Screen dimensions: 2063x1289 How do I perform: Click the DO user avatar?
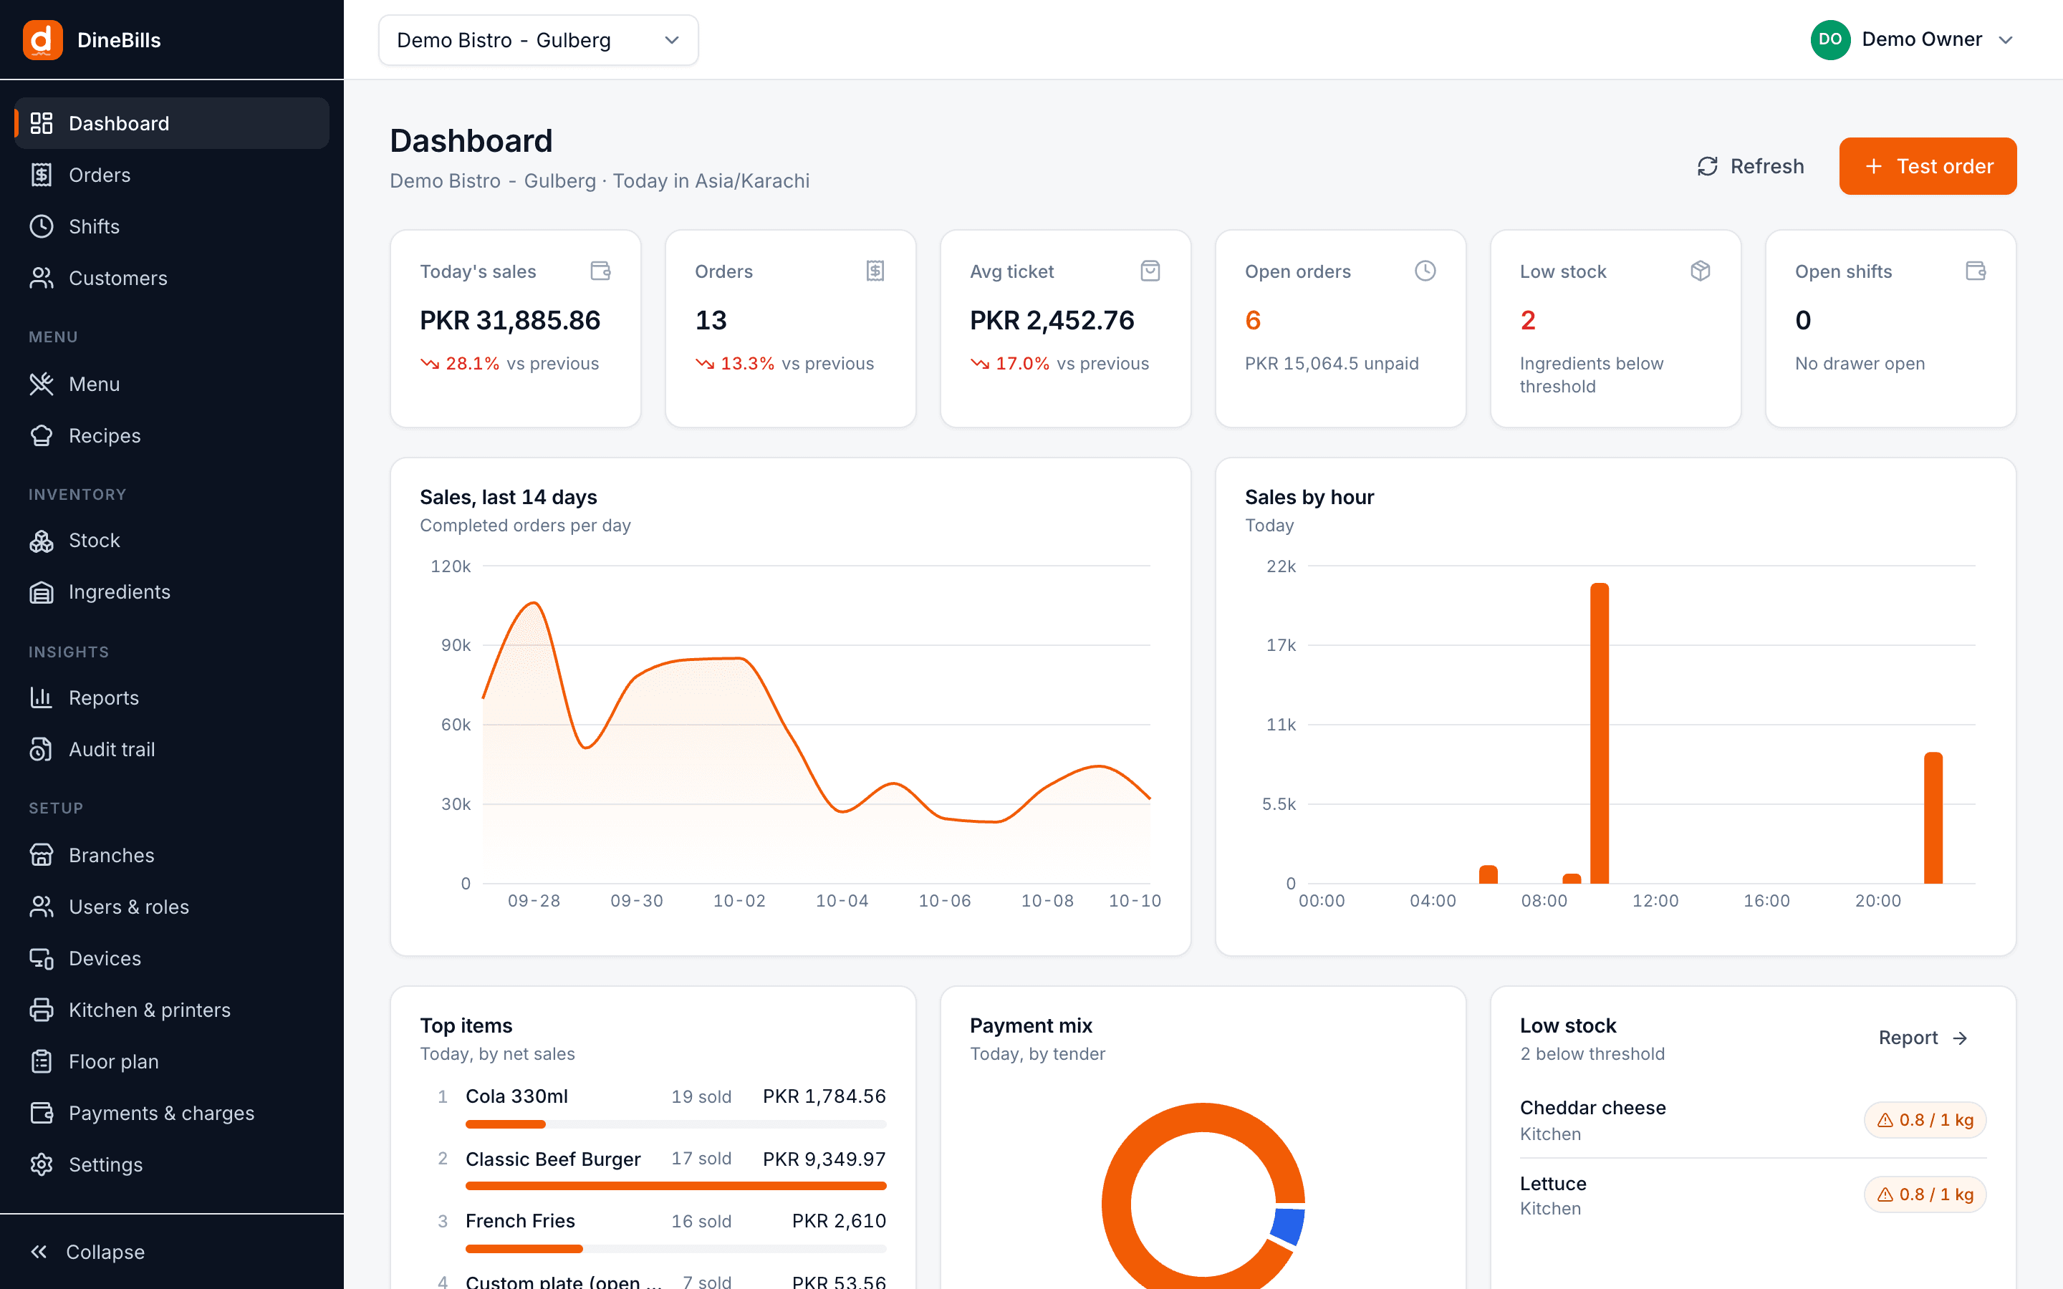tap(1829, 40)
